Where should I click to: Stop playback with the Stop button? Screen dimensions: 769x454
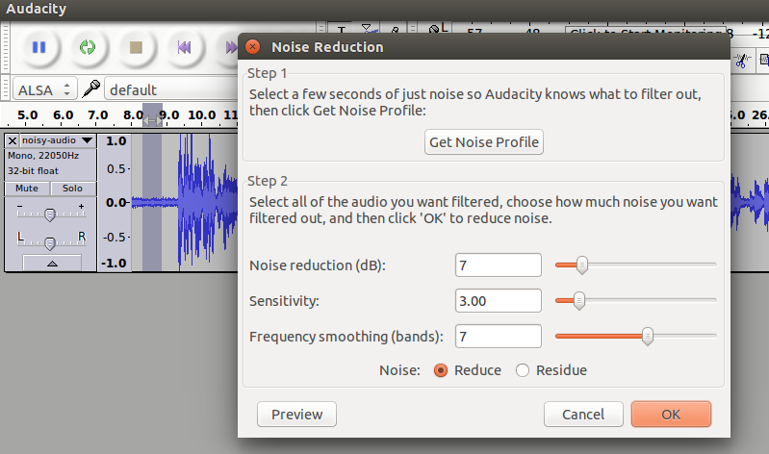click(136, 47)
